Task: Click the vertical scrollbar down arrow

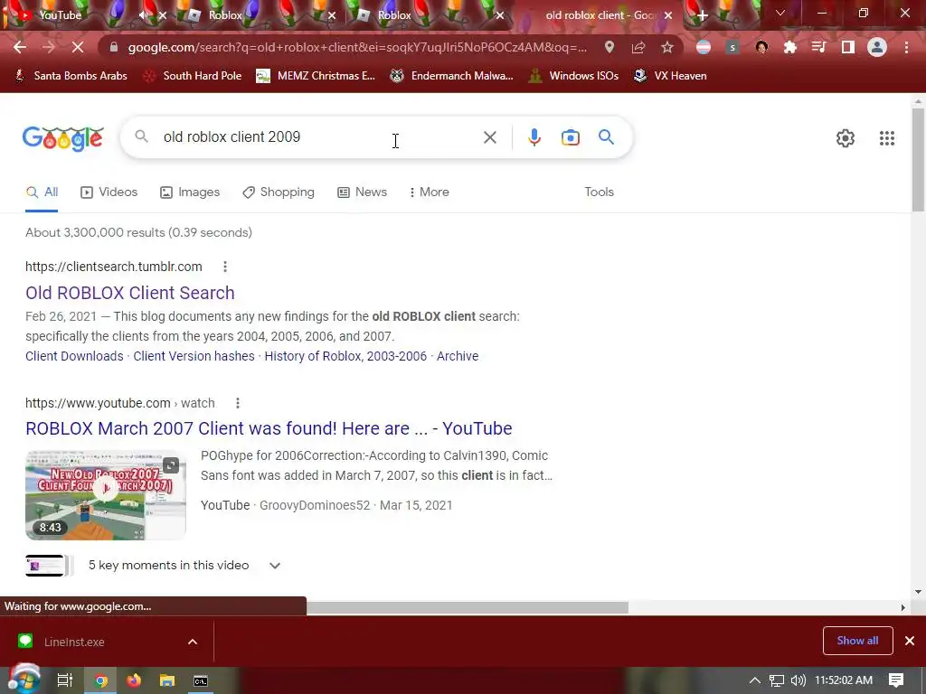Action: pos(918,591)
